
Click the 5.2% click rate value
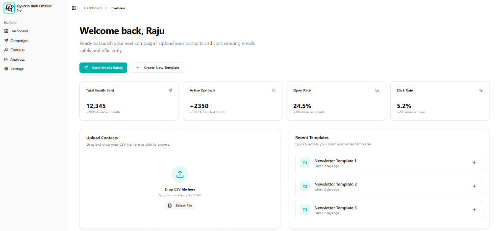(404, 106)
